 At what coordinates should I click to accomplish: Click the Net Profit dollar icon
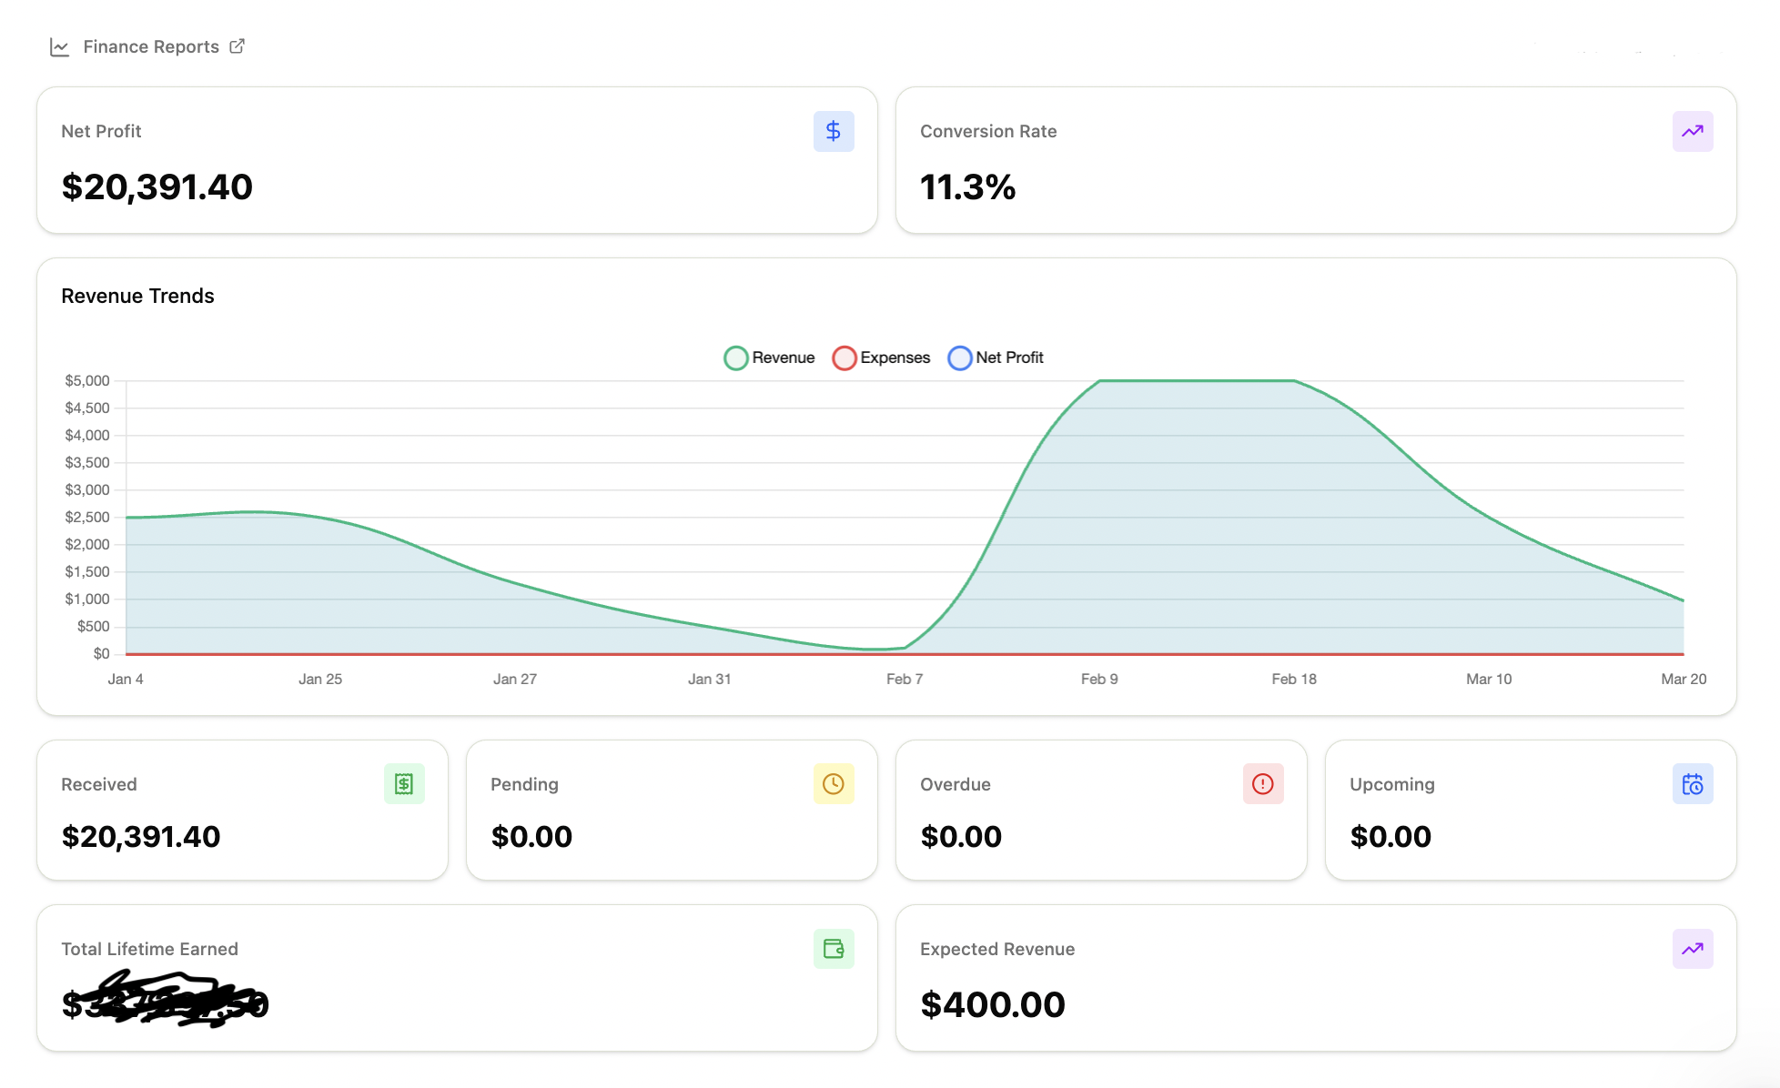[x=833, y=131]
